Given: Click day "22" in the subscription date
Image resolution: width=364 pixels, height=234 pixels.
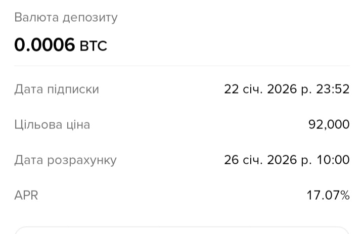Looking at the screenshot, I should (231, 89).
